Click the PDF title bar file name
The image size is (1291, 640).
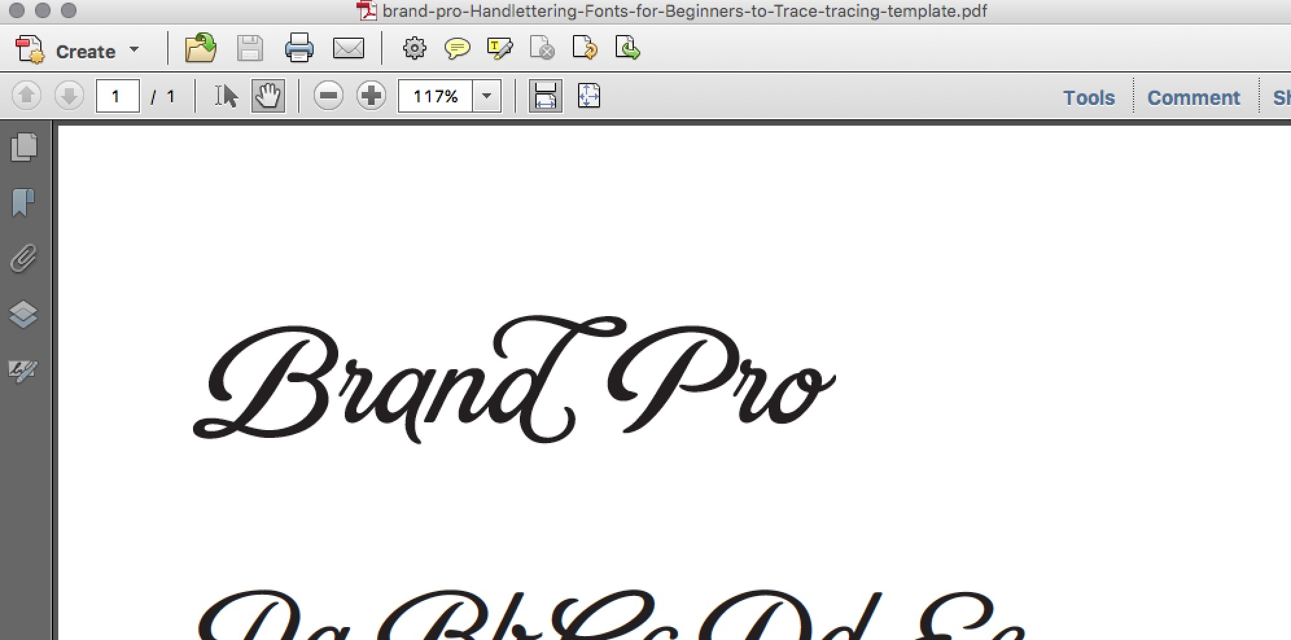pyautogui.click(x=684, y=11)
